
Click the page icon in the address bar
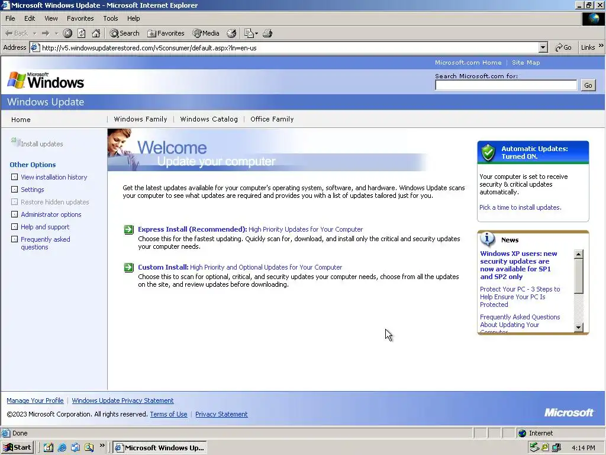[35, 47]
